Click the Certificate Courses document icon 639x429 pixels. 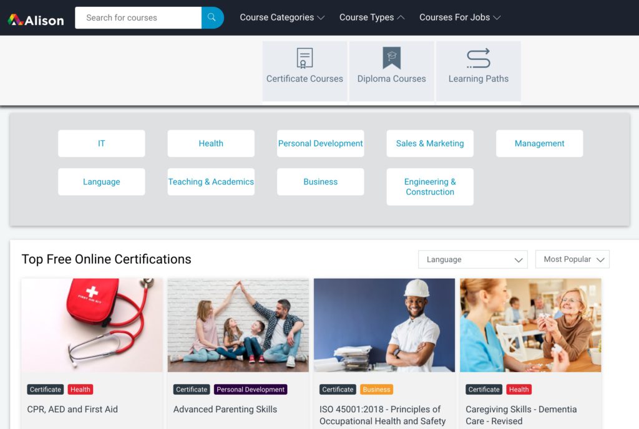coord(305,58)
